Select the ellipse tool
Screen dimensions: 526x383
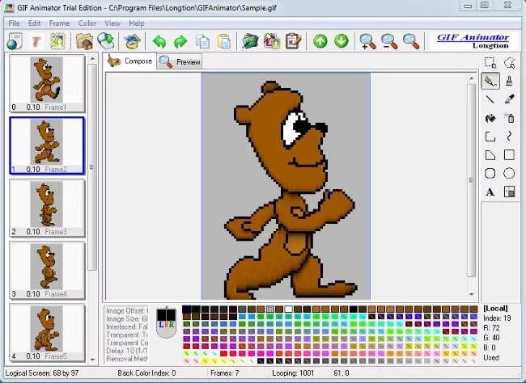point(509,173)
